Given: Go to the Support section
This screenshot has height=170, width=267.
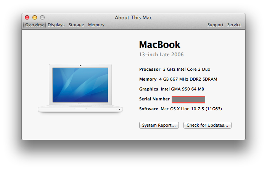Looking at the screenshot, I should 215,25.
